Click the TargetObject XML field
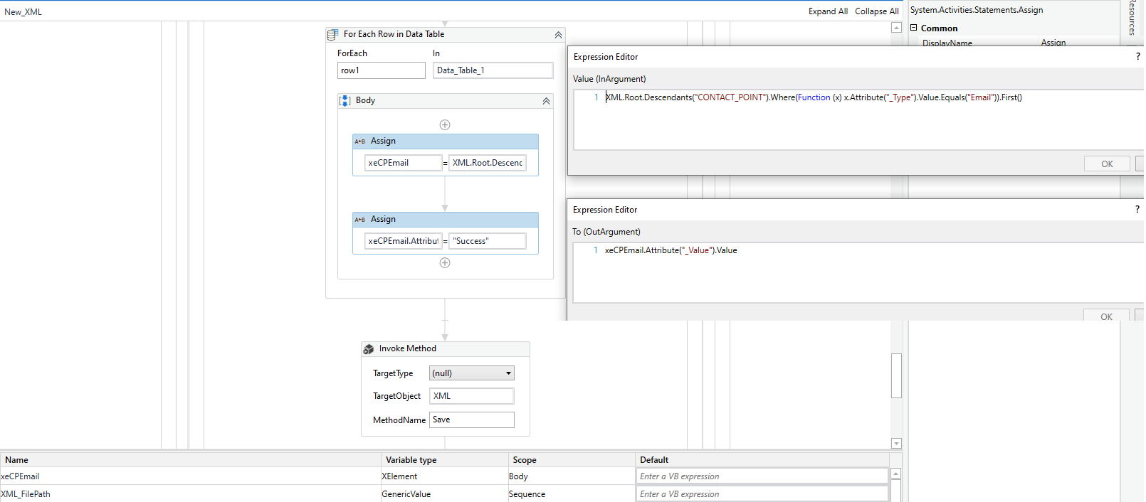Screen dimensions: 1146x502 point(472,396)
